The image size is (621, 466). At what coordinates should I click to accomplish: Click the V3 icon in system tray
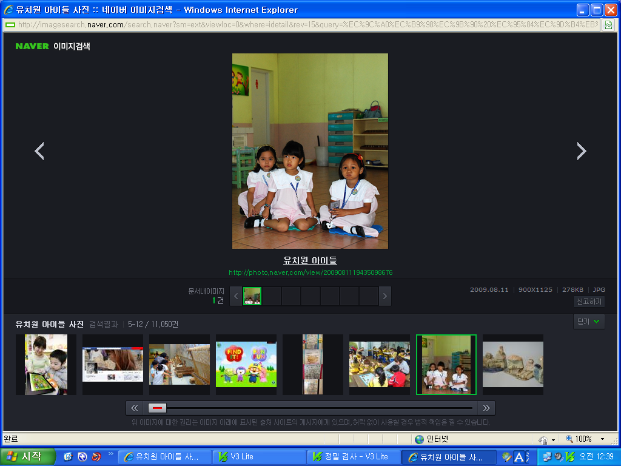[x=569, y=456]
